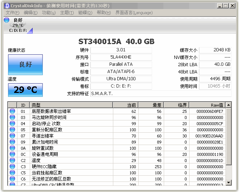
Task: Click the CrystalDiskInfo title bar app icon
Action: [7, 6]
